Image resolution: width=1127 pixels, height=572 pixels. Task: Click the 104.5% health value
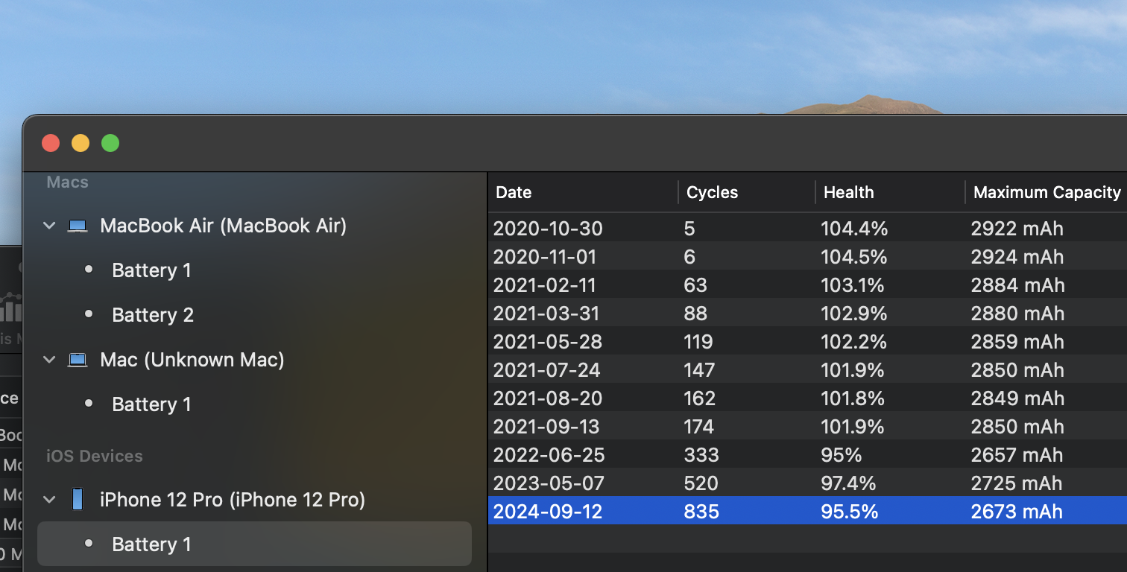853,257
